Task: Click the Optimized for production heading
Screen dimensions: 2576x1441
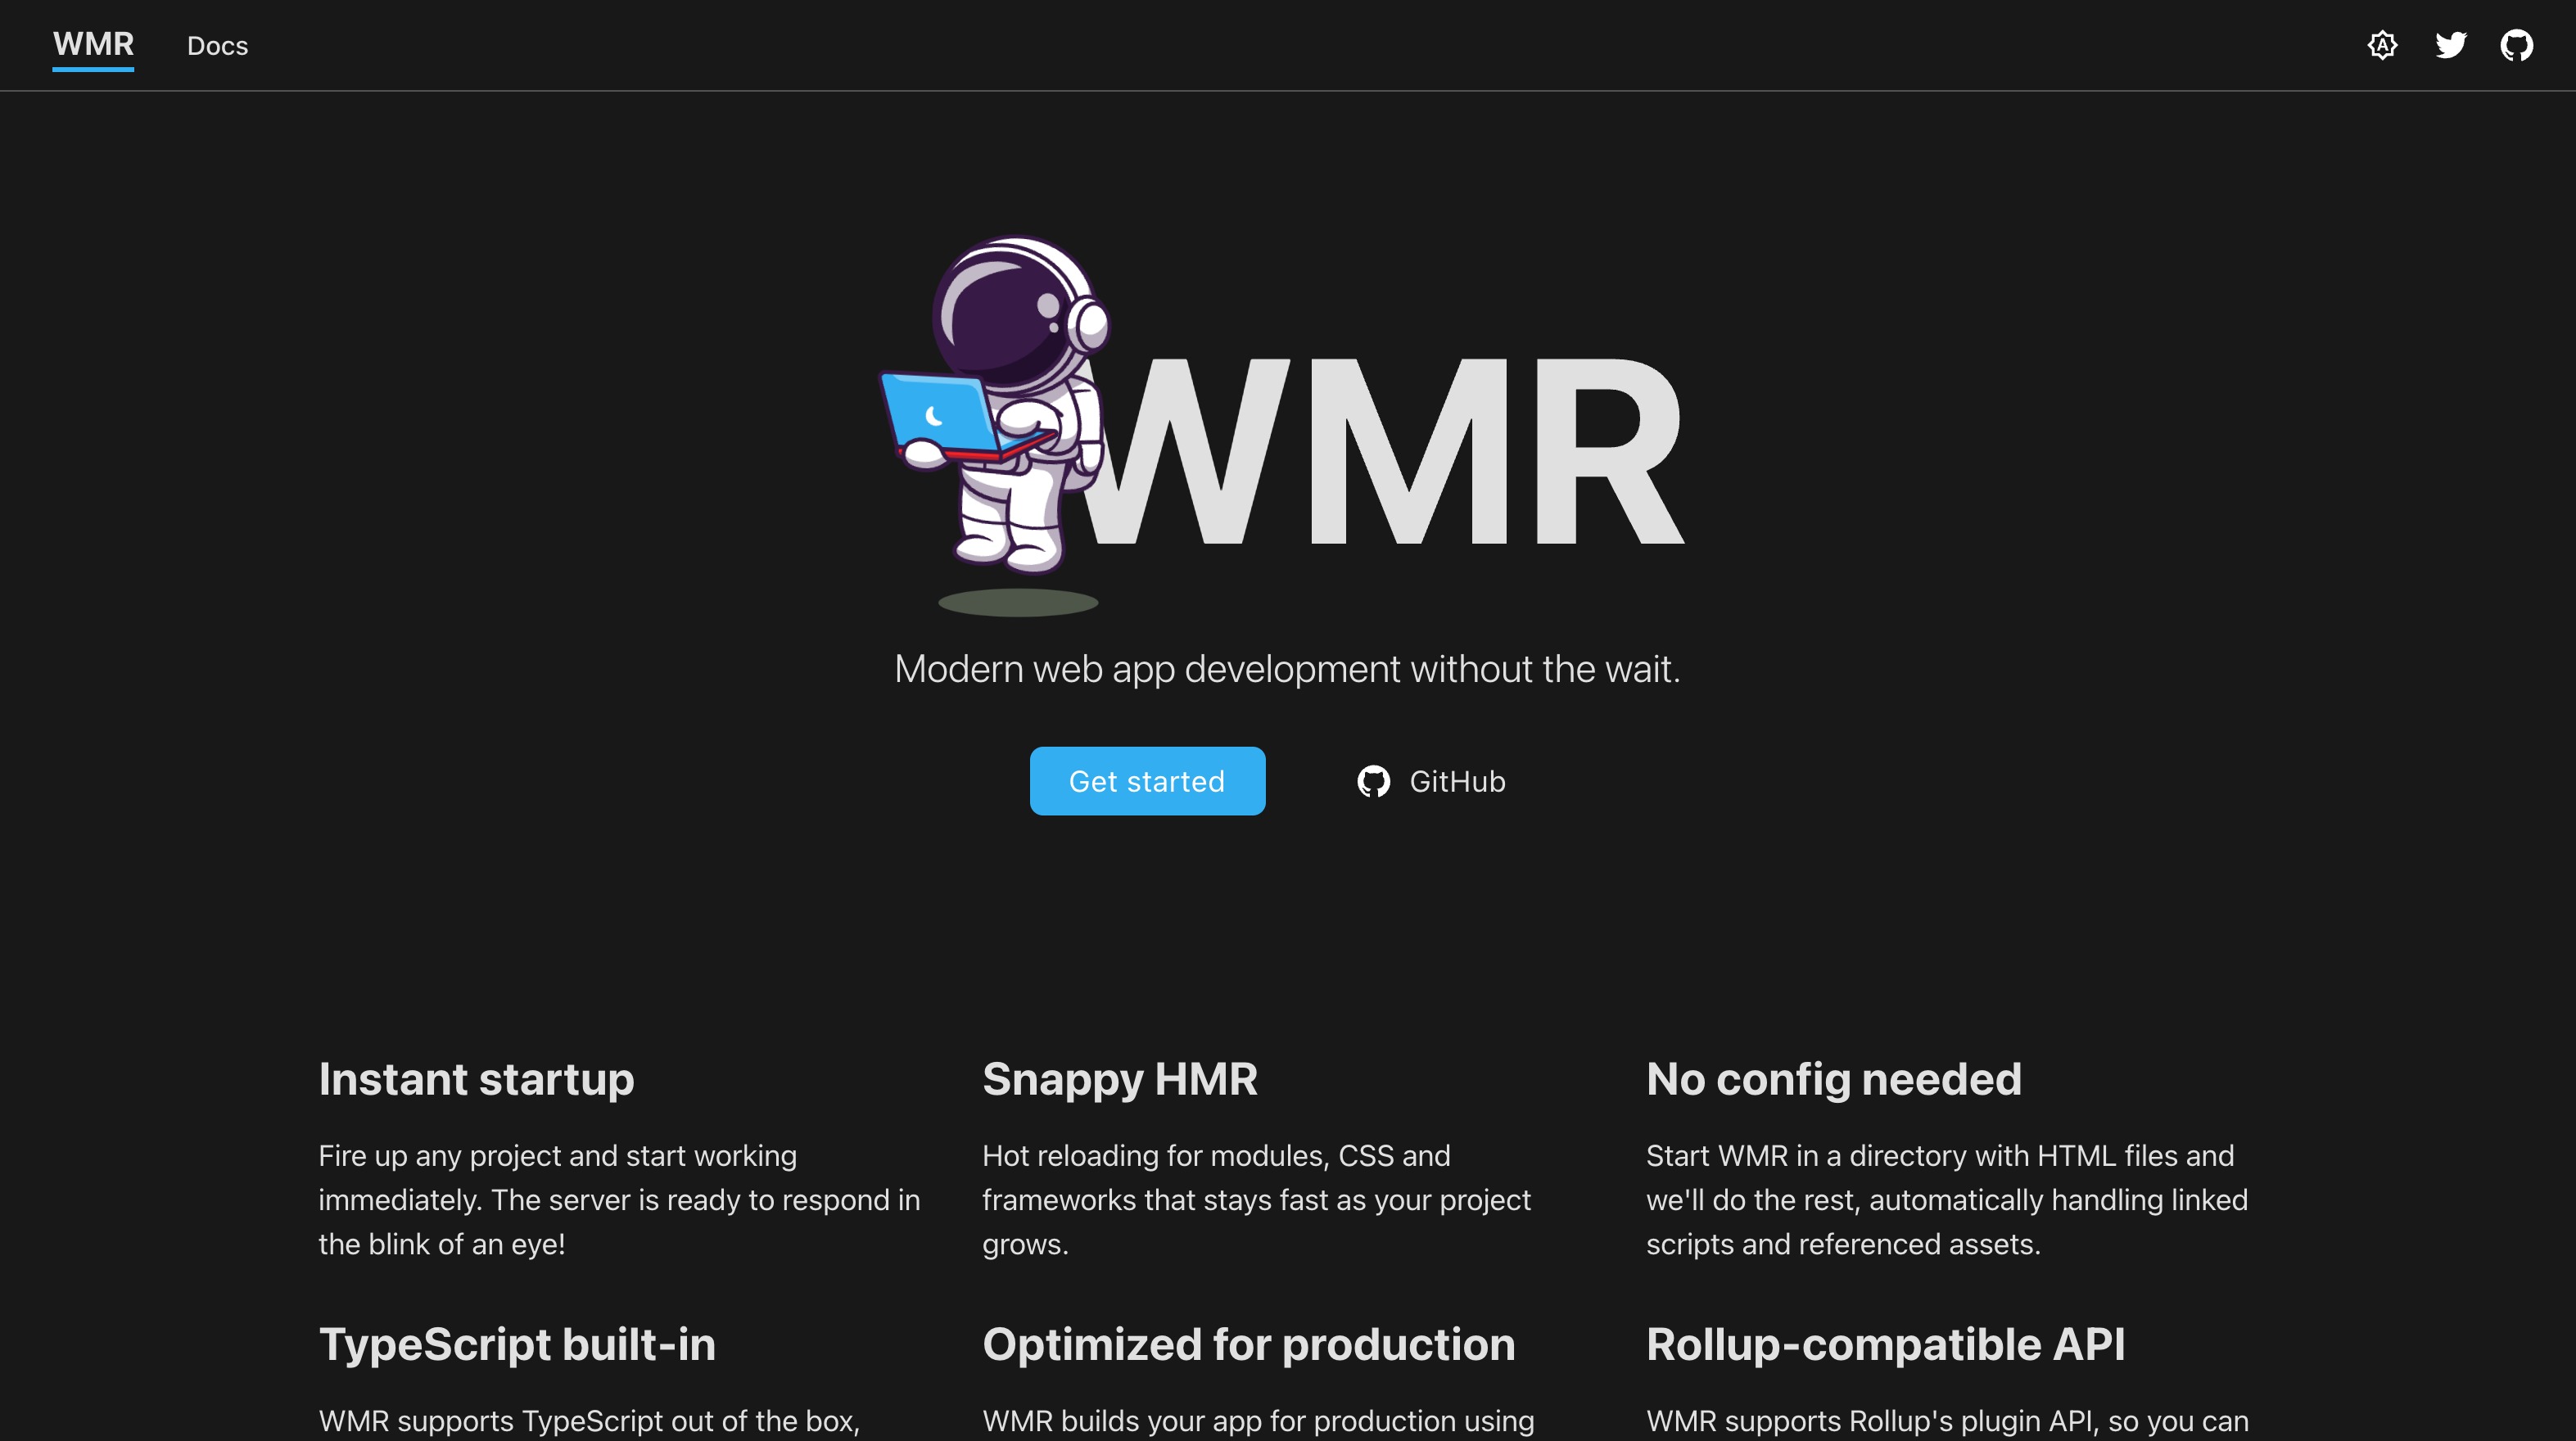Action: 1248,1344
